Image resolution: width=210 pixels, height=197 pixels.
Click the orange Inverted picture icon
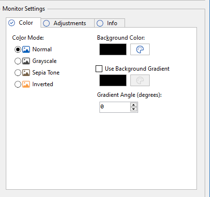pos(26,84)
